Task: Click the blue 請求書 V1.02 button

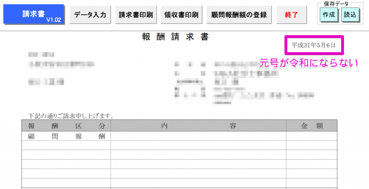Action: click(34, 14)
